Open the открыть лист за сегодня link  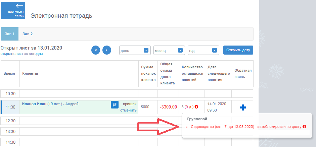pyautogui.click(x=21, y=54)
